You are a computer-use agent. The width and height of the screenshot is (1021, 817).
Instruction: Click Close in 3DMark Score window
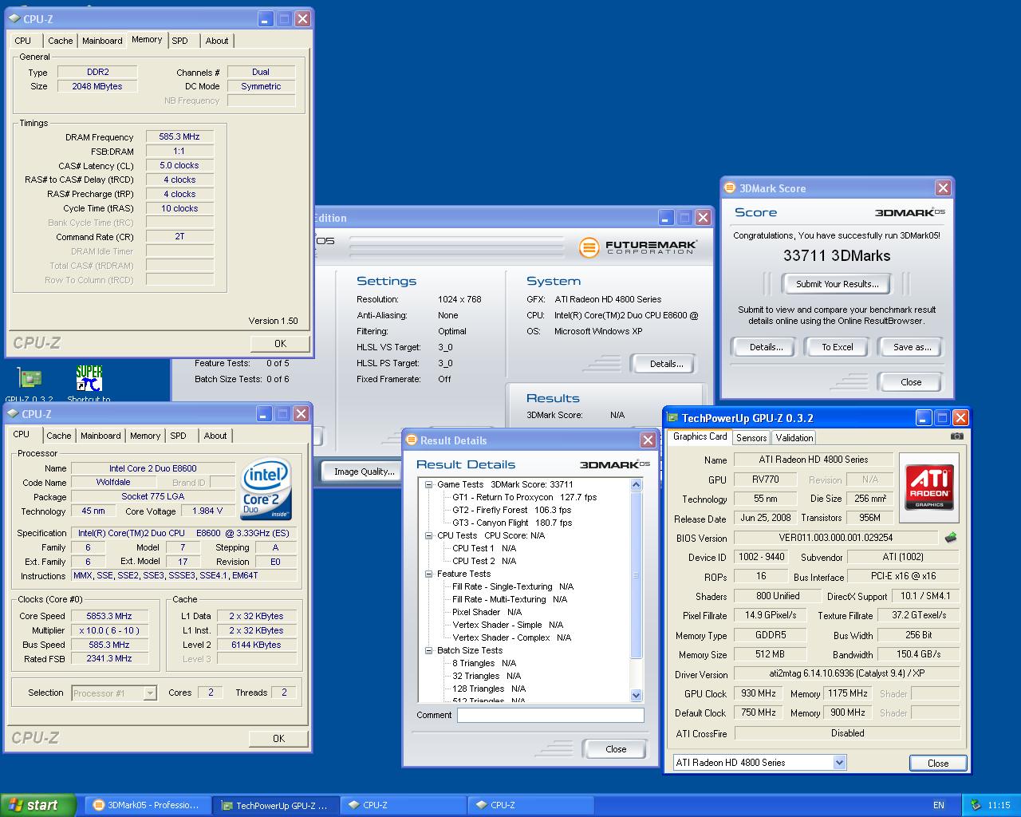(910, 382)
